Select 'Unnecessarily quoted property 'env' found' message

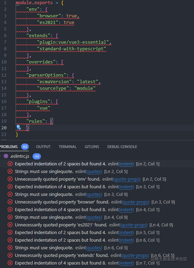pos(58,179)
